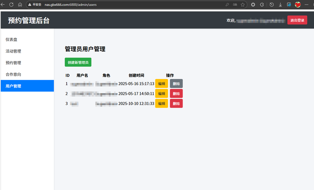314x190 pixels.
Task: Open 活动管理 in the sidebar
Action: 27,51
